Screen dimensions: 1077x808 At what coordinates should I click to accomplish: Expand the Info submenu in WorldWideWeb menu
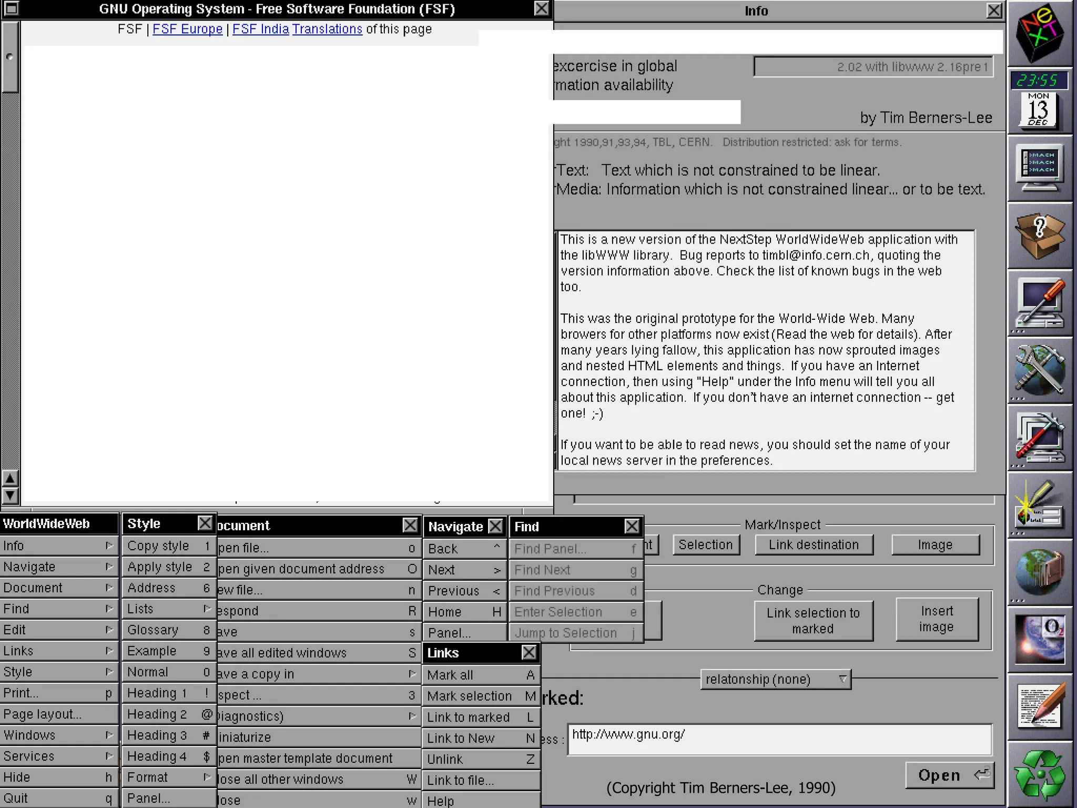point(59,546)
